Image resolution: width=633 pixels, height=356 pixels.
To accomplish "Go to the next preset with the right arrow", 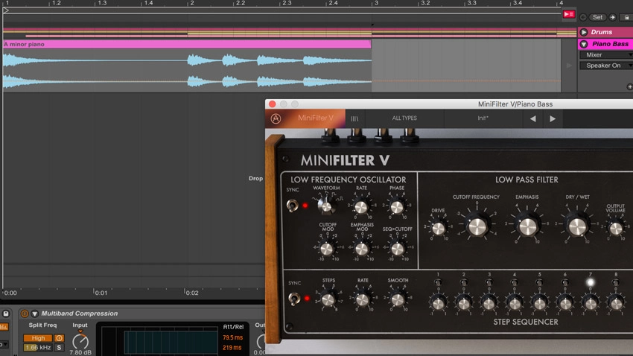I will tap(553, 118).
